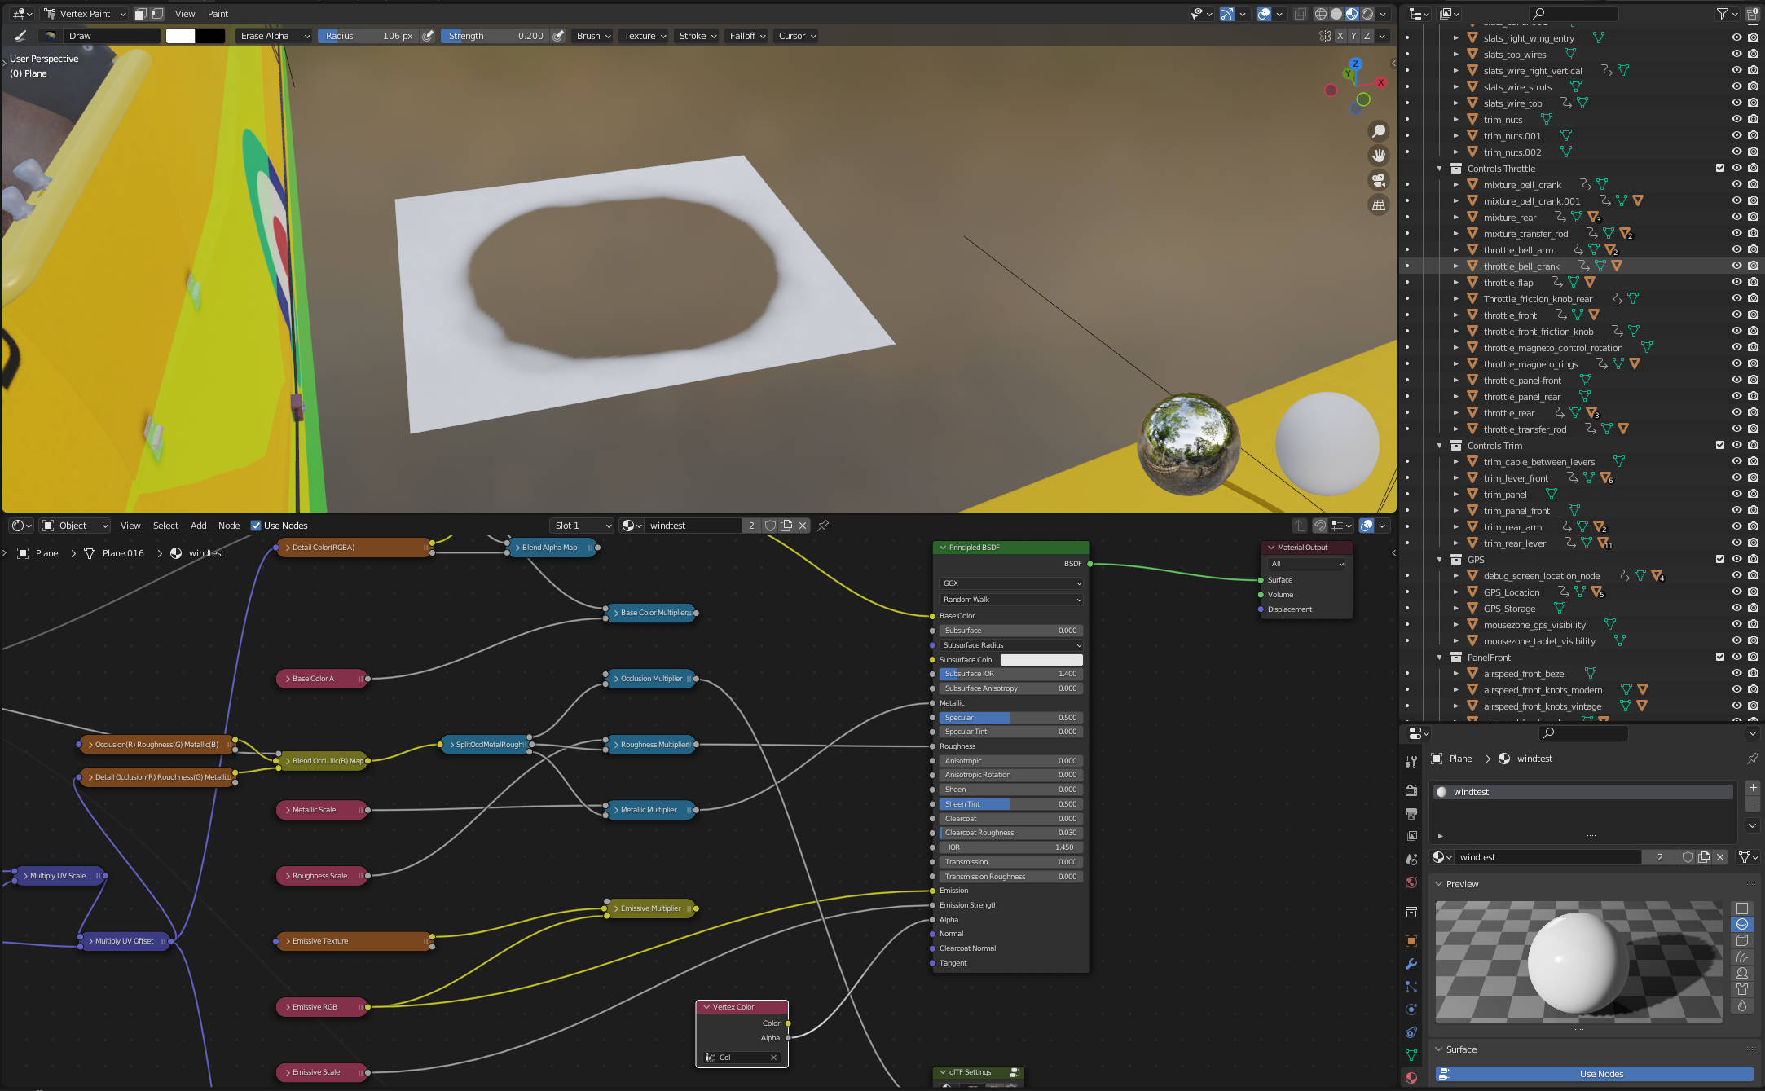The image size is (1765, 1091).
Task: Hide throttle_flap in the outliner
Action: tap(1736, 282)
